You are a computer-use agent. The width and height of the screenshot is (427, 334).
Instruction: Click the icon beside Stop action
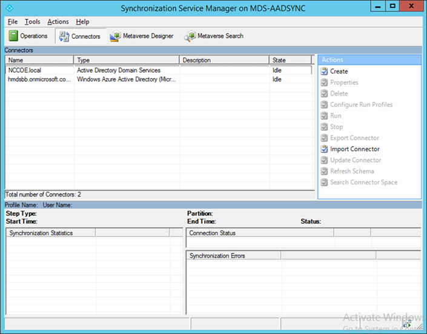tap(324, 127)
